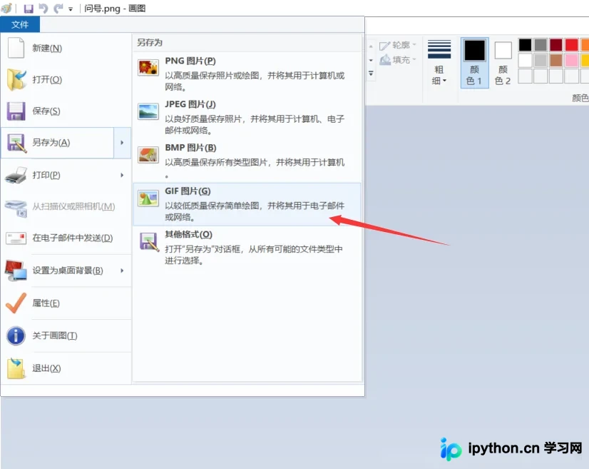Expand the Save As submenu arrow

[x=122, y=143]
